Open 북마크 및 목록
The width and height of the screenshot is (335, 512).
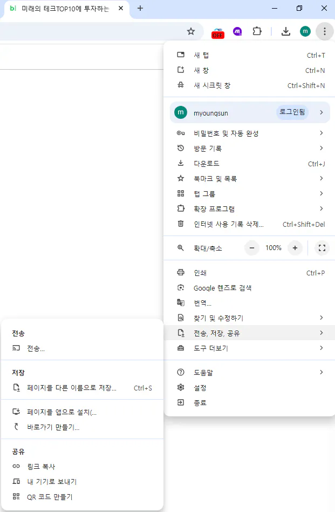tap(249, 178)
